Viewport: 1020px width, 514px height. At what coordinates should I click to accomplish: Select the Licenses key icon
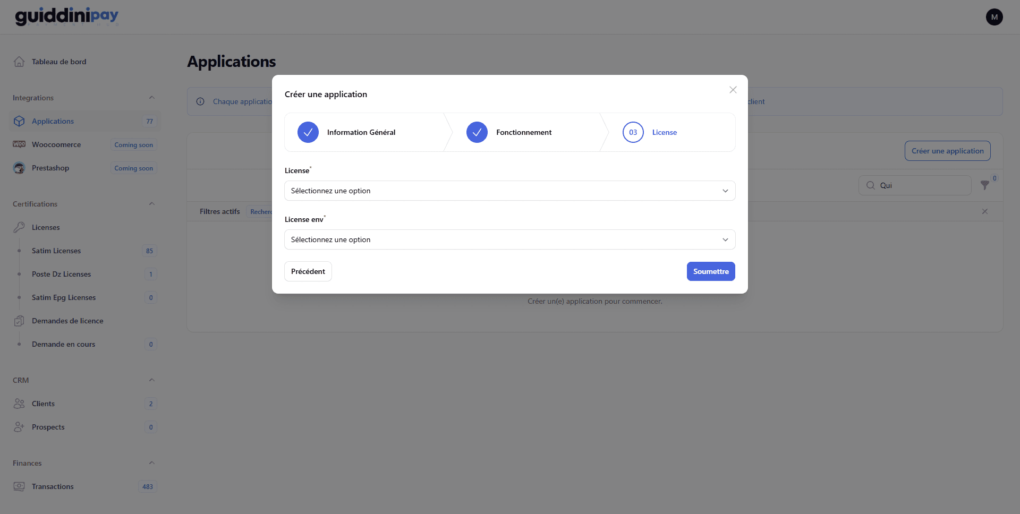point(19,227)
